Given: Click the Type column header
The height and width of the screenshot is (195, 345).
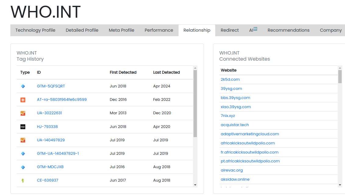Looking at the screenshot, I should 25,72.
